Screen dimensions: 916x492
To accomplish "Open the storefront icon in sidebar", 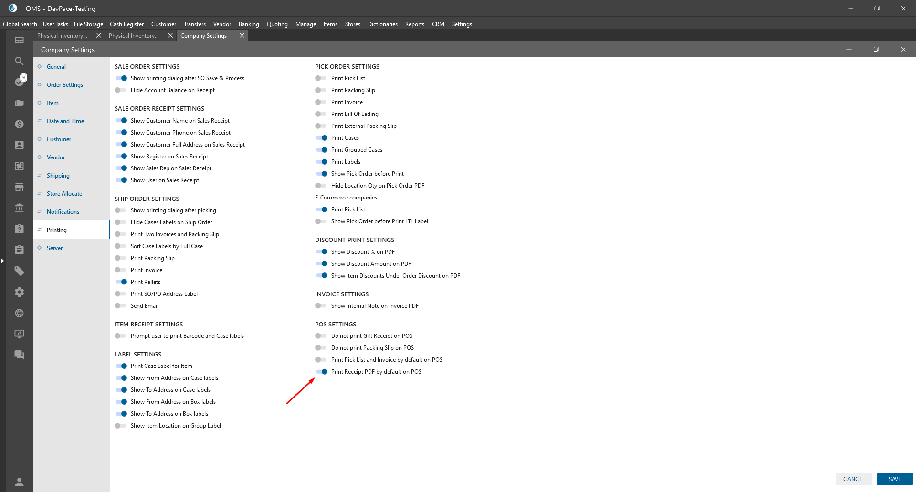I will [19, 187].
